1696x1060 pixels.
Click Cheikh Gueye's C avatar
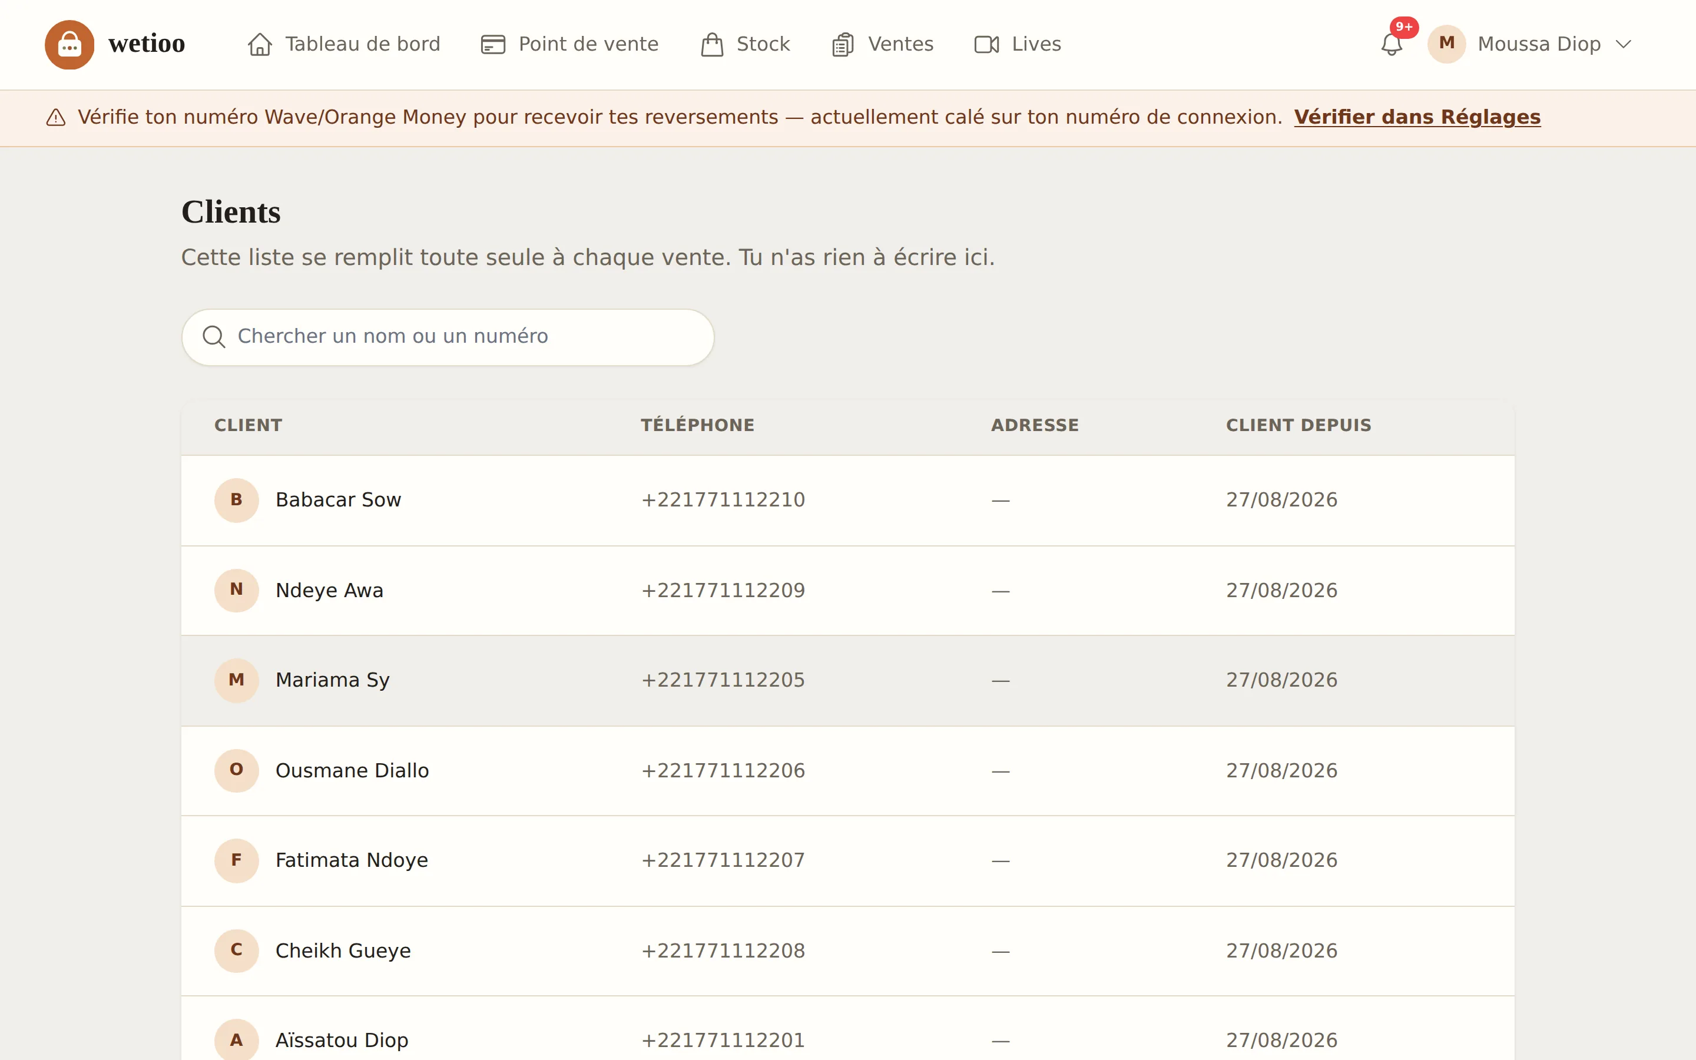pos(236,950)
